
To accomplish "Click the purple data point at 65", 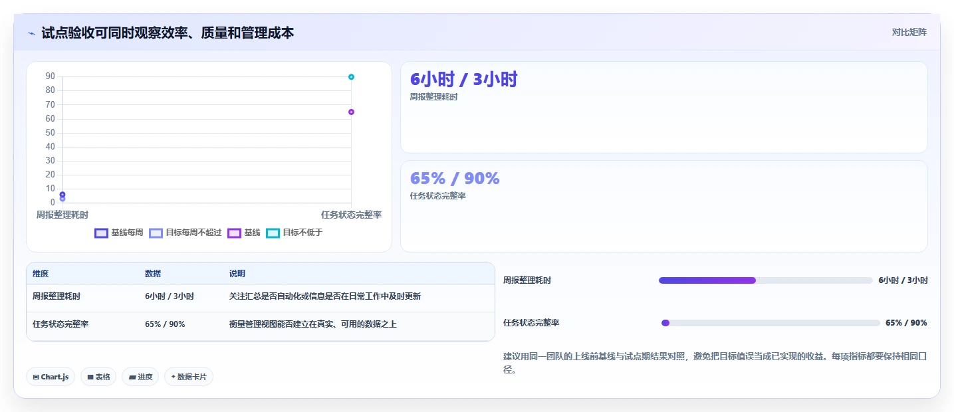I will (351, 112).
